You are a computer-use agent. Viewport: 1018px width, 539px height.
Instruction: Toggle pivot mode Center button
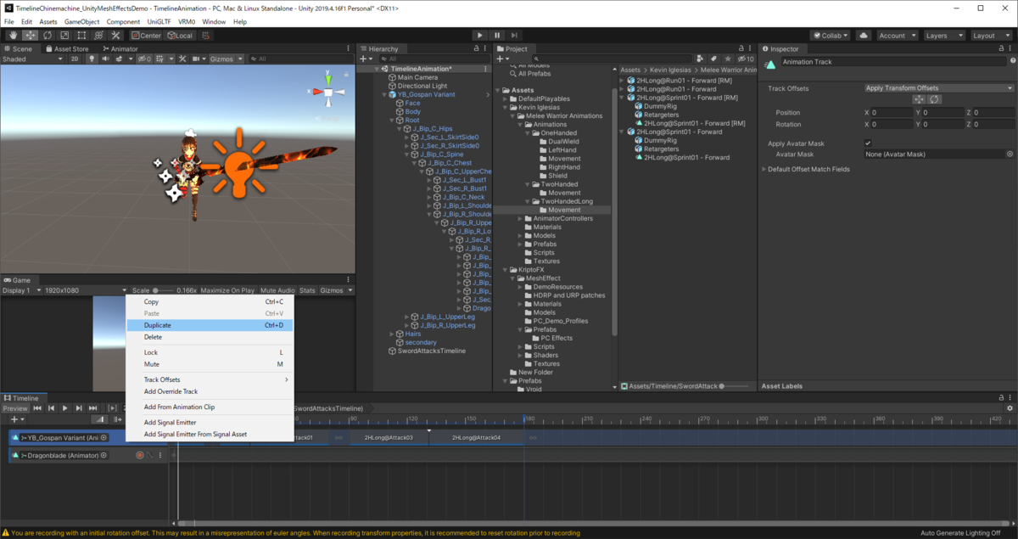click(147, 36)
